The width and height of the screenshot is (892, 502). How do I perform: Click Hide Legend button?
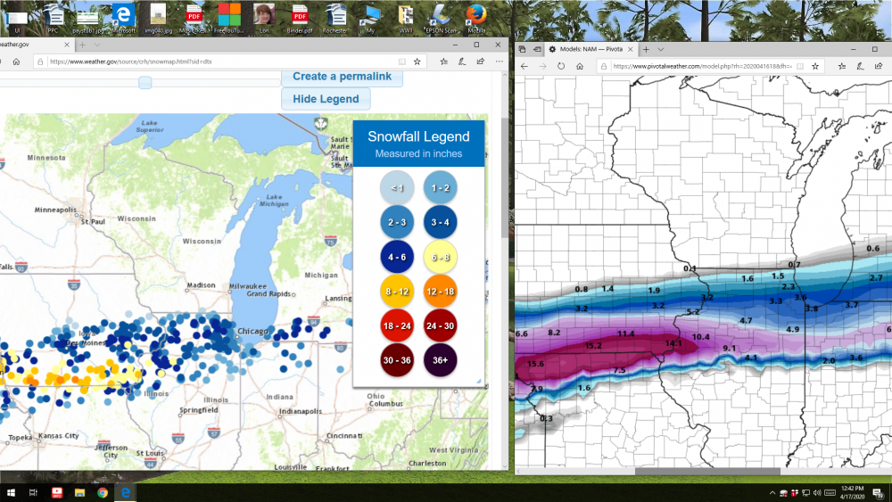coord(326,99)
